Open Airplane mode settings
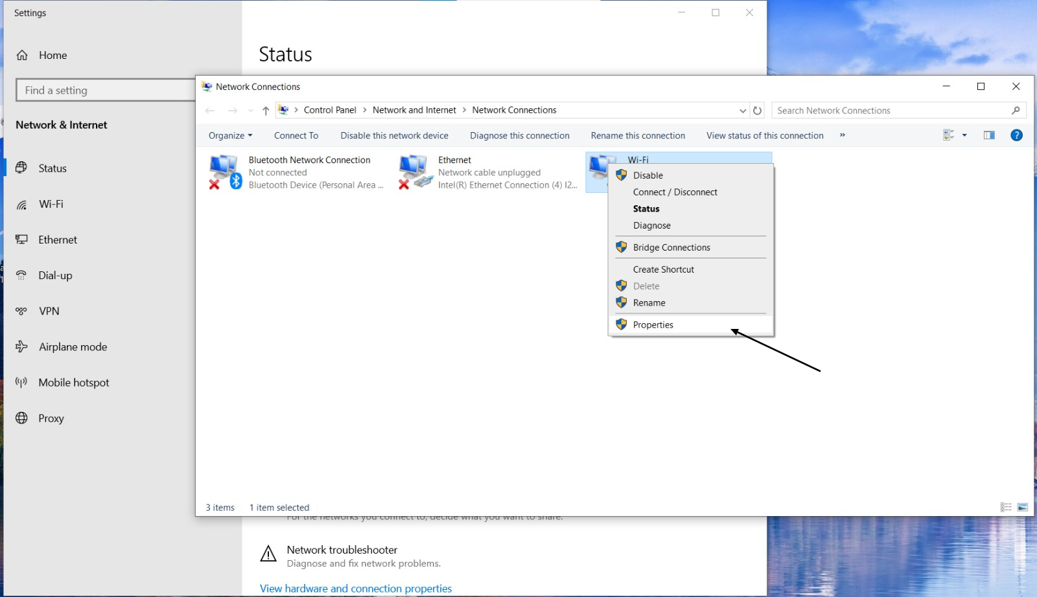 (73, 346)
